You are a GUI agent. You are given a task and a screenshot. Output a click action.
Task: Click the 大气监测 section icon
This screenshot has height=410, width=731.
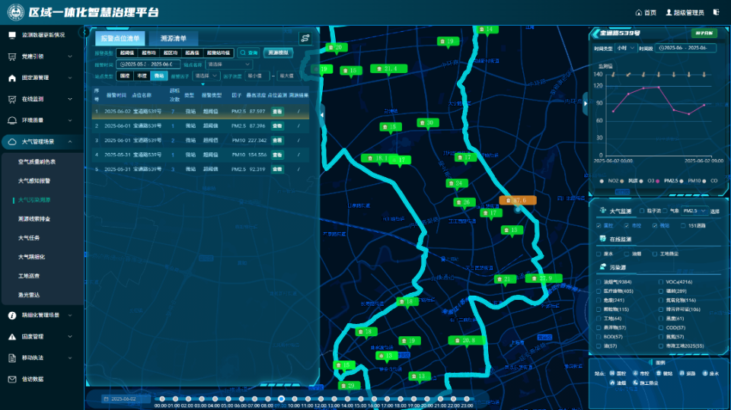click(603, 211)
